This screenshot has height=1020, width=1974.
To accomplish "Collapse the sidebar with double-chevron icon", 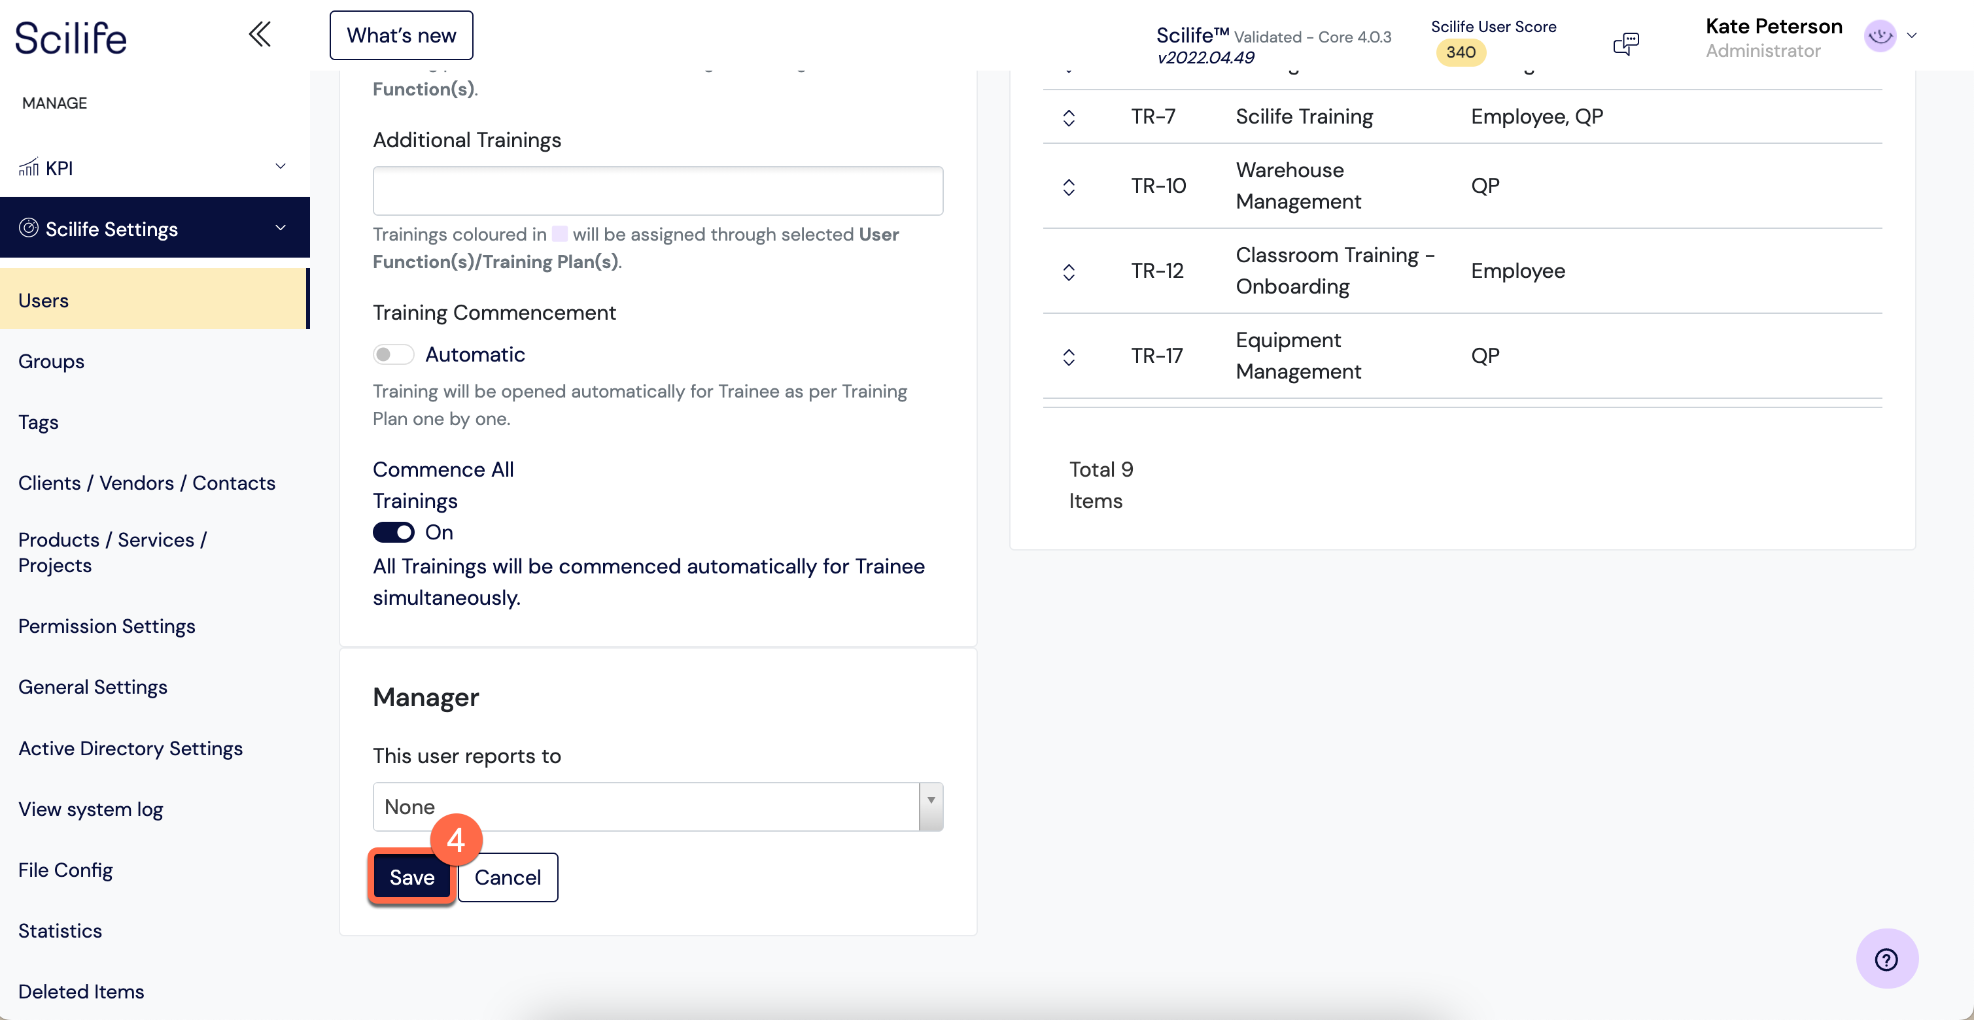I will pyautogui.click(x=260, y=35).
